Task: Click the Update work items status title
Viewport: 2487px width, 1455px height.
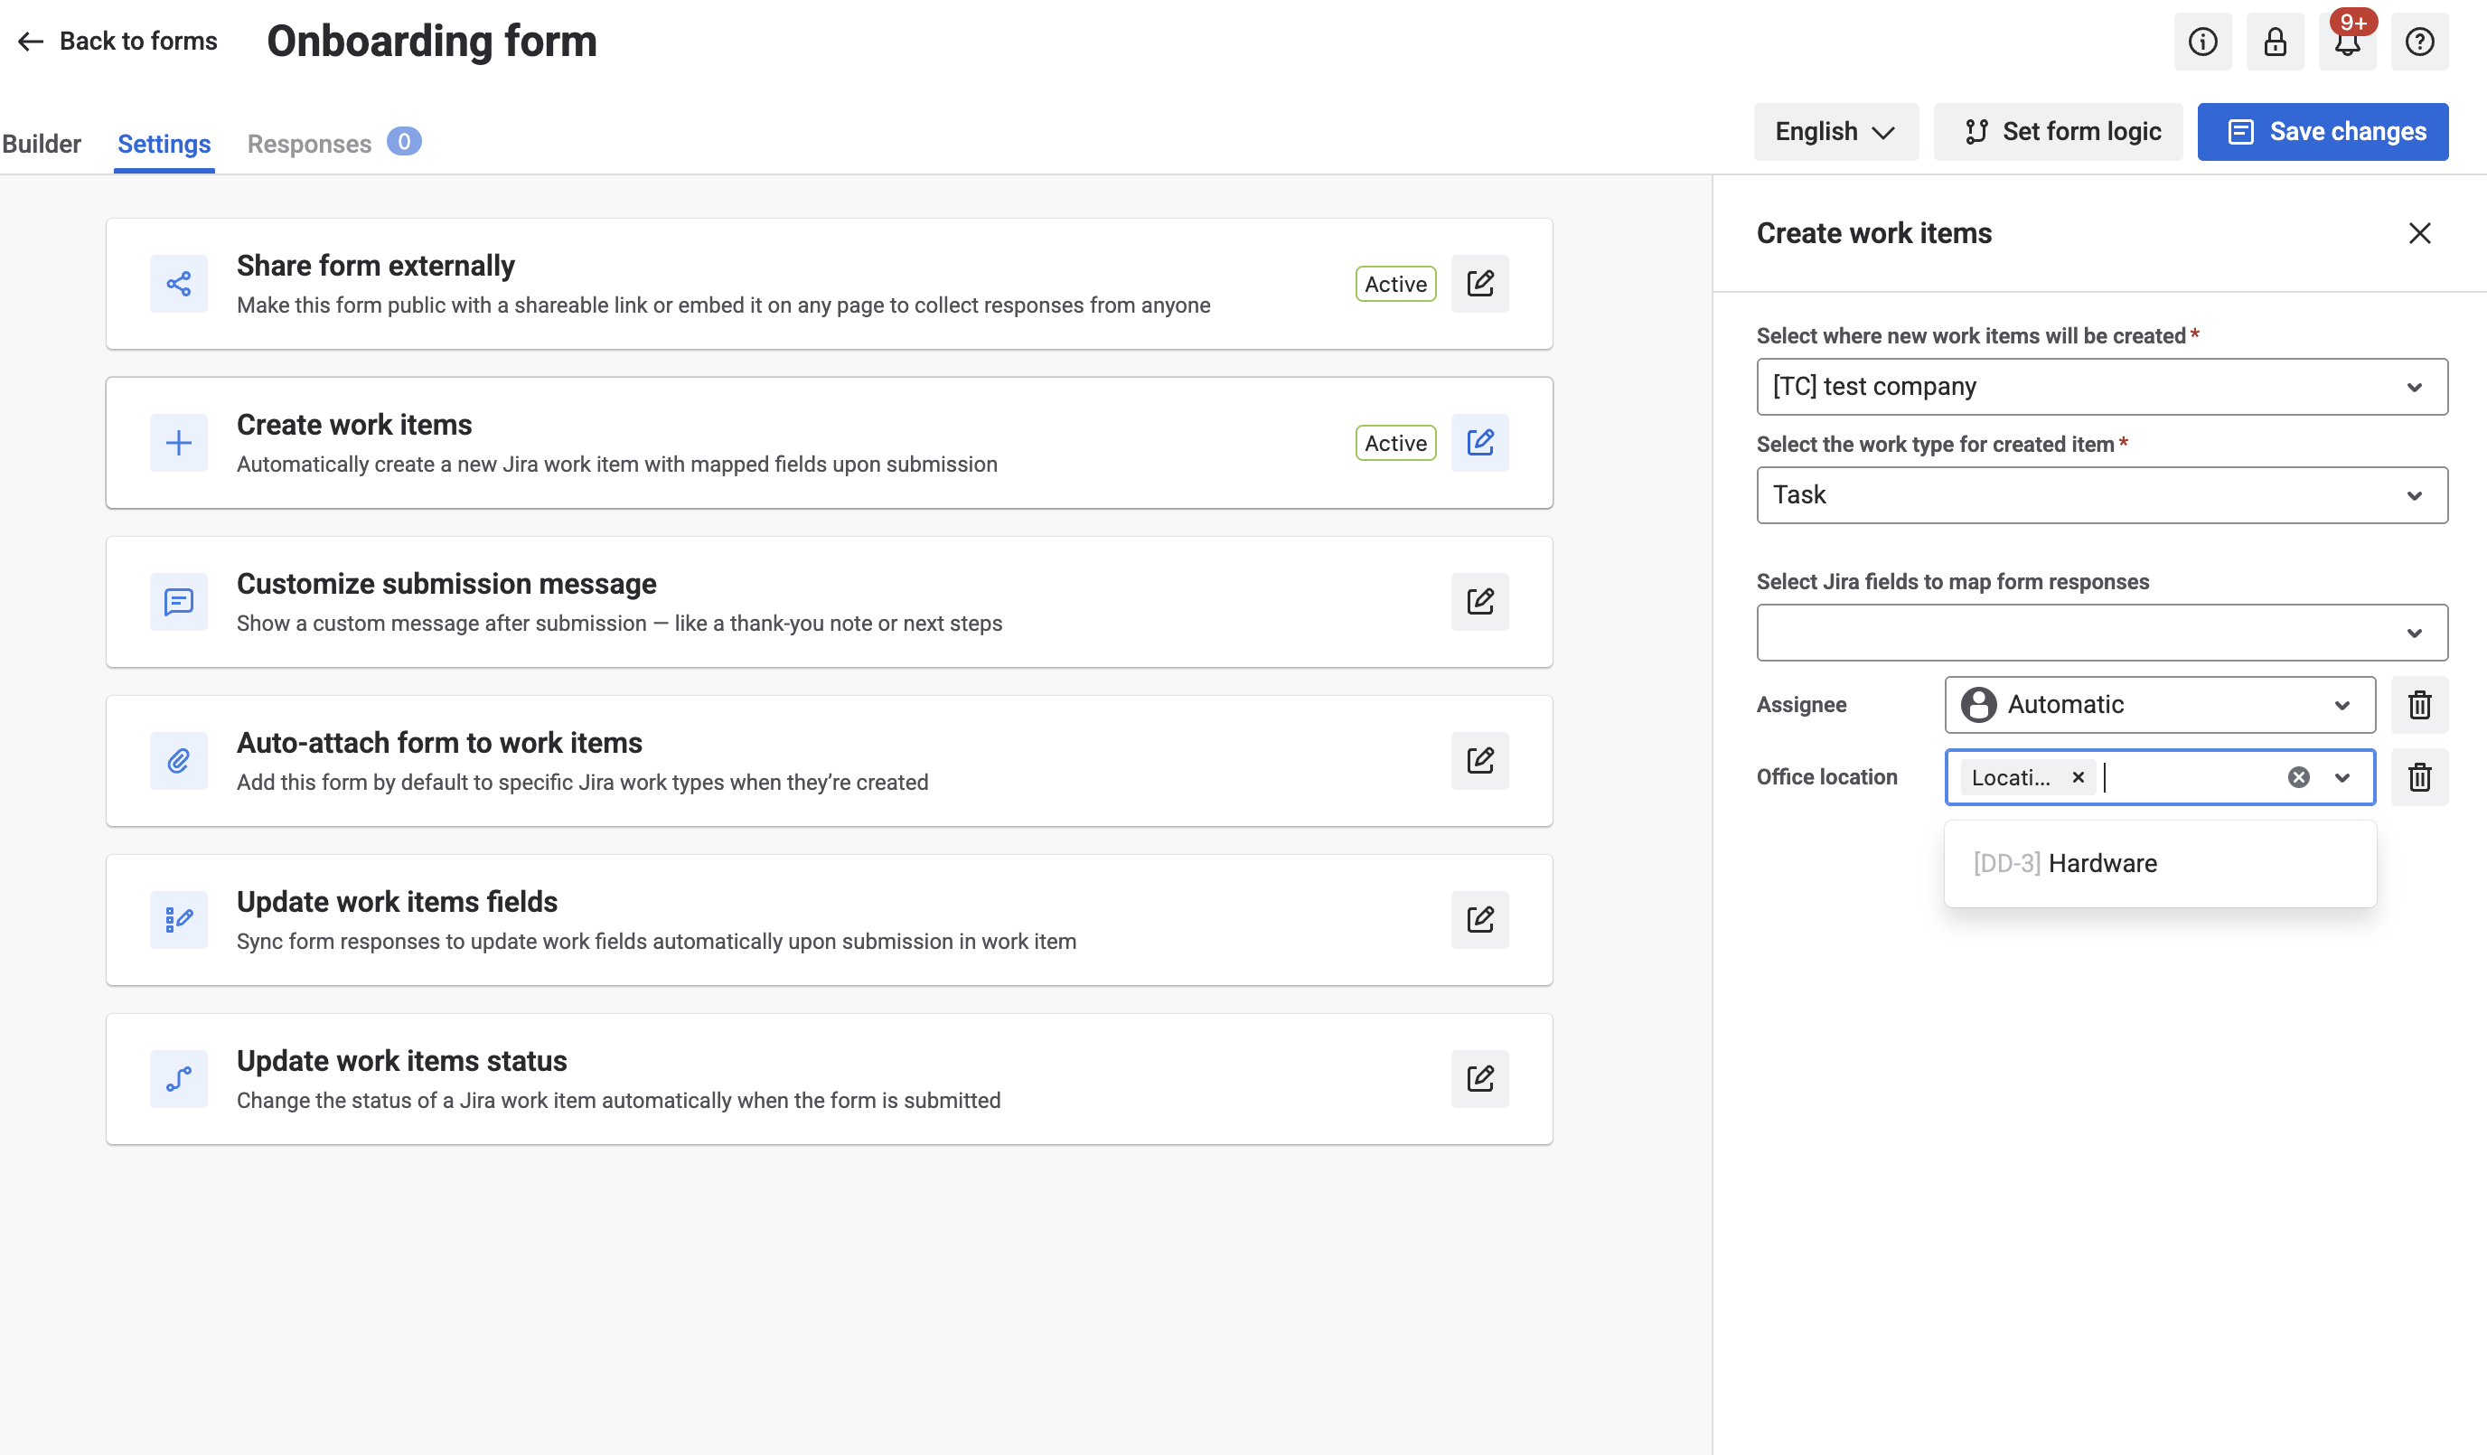Action: [x=401, y=1060]
